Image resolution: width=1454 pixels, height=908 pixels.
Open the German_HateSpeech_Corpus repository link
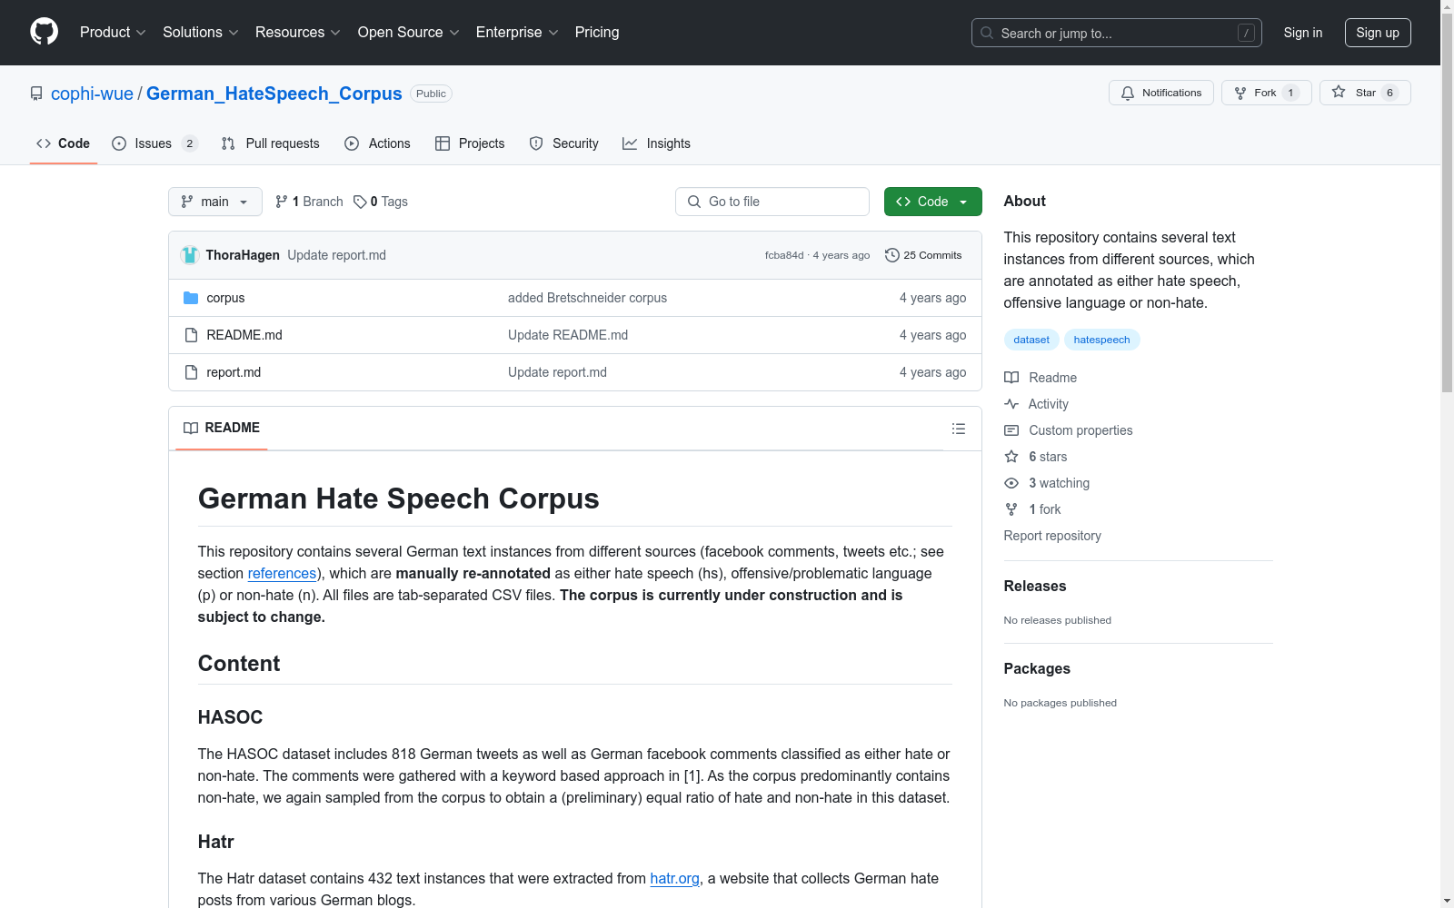[274, 94]
